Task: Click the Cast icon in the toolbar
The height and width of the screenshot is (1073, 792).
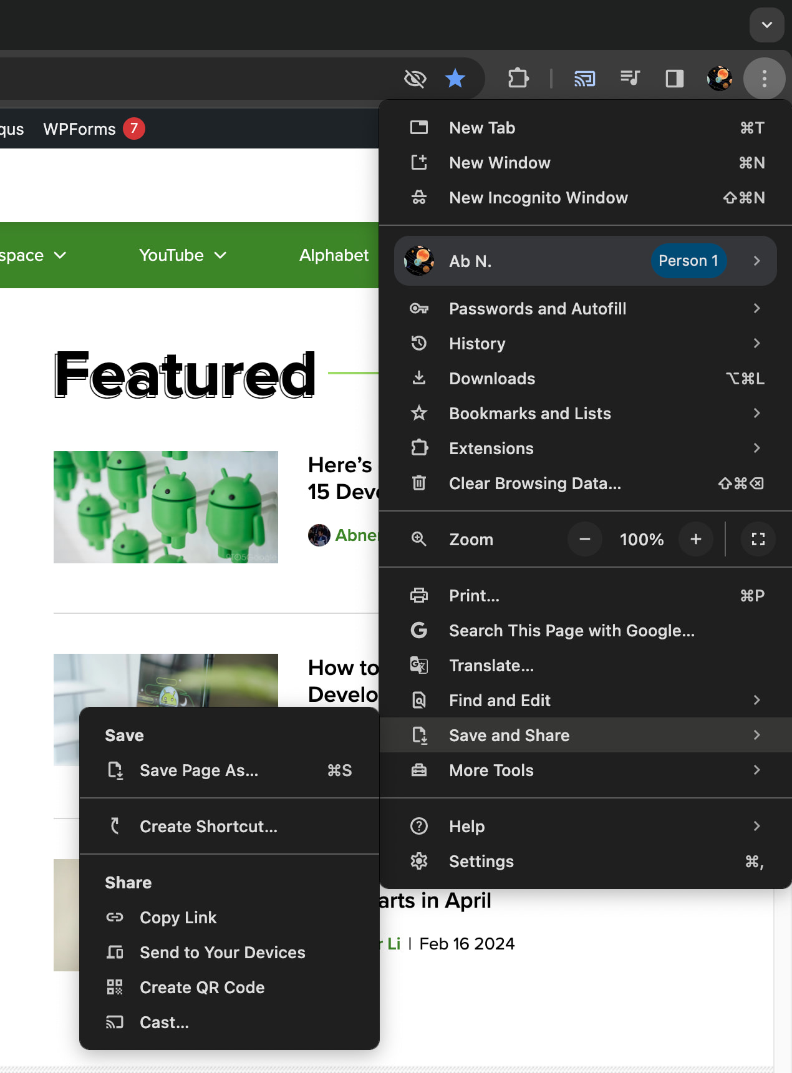Action: tap(584, 79)
